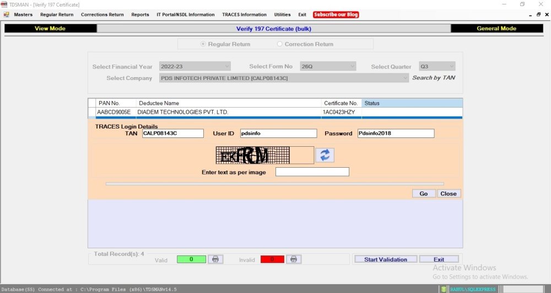Click the Certificate No. column header

(x=341, y=103)
